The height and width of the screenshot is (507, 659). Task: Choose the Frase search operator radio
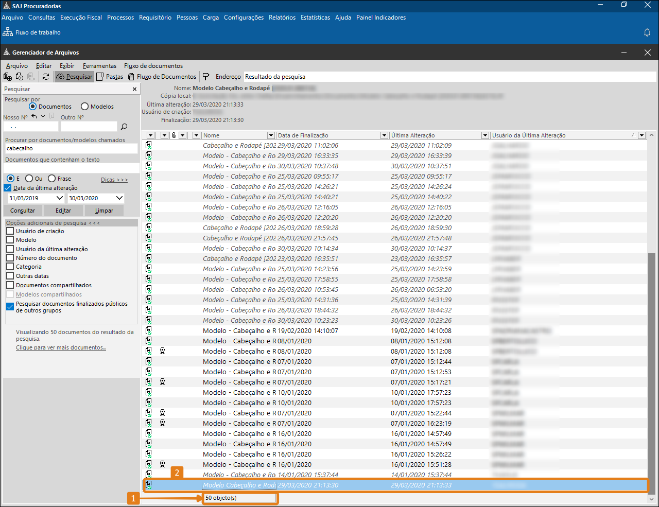click(x=51, y=179)
